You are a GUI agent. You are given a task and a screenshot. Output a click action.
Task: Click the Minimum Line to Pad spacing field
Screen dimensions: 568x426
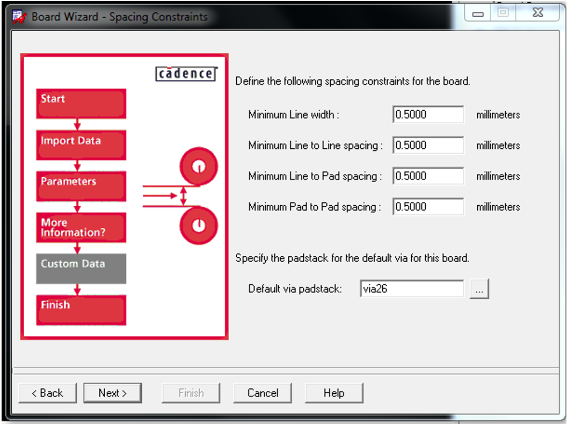pos(428,176)
